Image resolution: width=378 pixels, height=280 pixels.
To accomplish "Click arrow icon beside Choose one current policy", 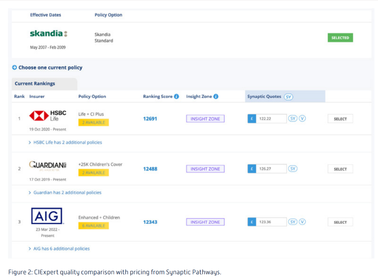I will coord(14,68).
